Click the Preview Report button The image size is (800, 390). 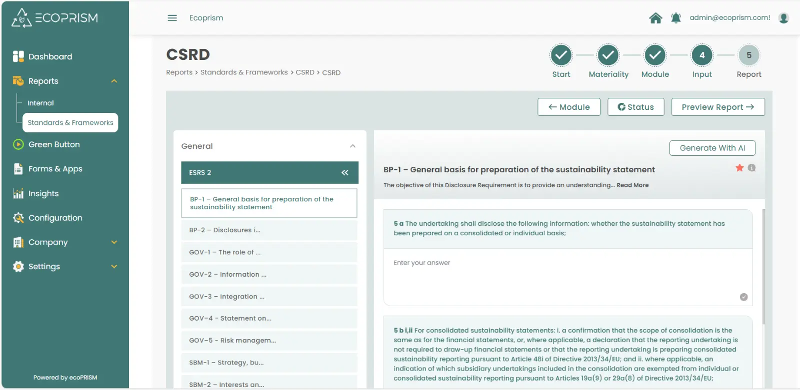(718, 107)
